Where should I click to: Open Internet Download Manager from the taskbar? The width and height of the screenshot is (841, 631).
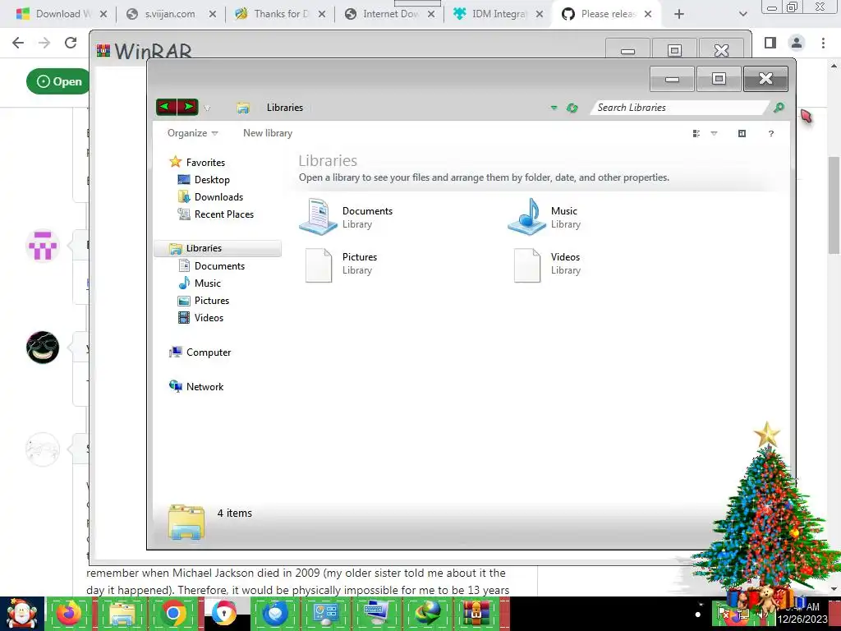coord(429,613)
